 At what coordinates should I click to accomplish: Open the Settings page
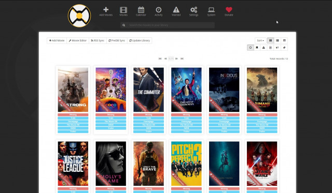click(x=193, y=11)
